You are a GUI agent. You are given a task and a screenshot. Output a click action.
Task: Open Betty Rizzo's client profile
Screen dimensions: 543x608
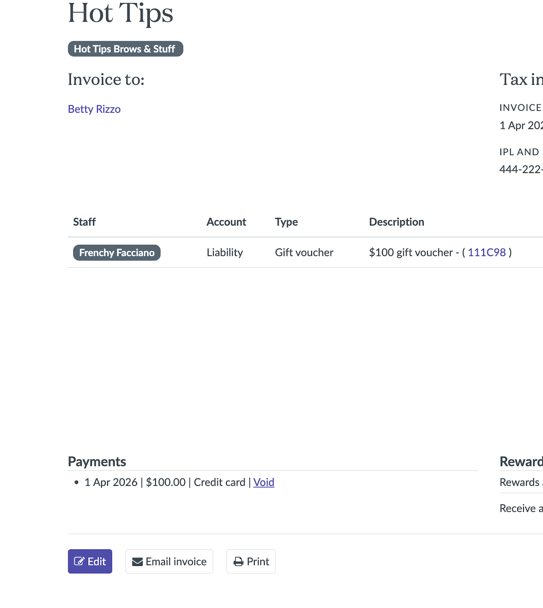click(x=94, y=109)
